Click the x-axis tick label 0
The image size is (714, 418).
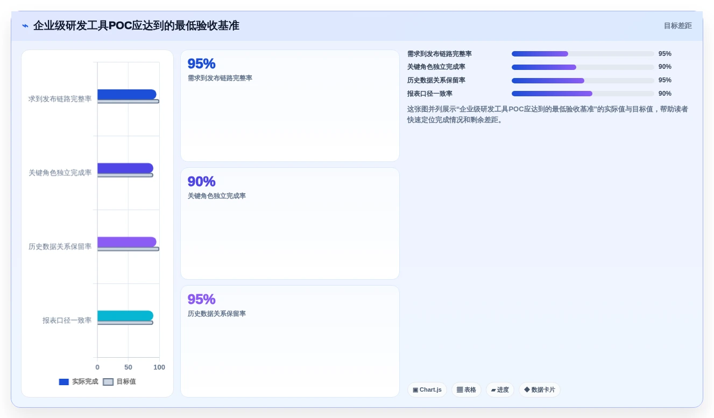coord(97,367)
